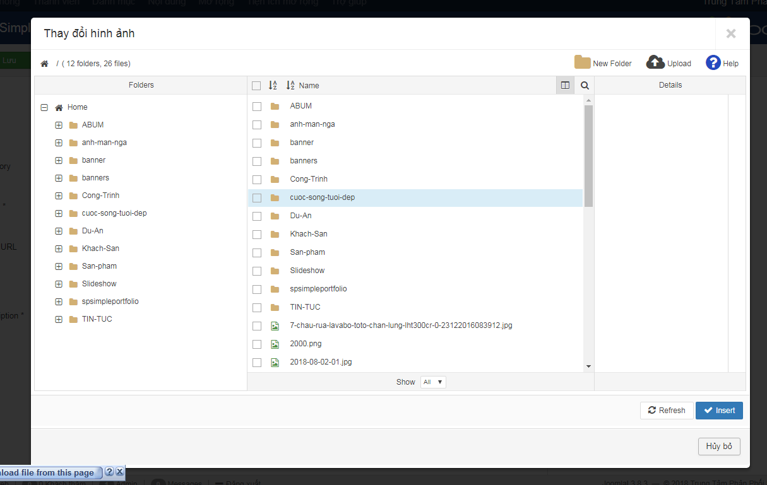767x485 pixels.
Task: Click the Name column header
Action: [x=309, y=86]
